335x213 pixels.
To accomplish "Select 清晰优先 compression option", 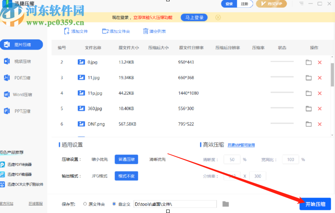I will tap(157, 160).
